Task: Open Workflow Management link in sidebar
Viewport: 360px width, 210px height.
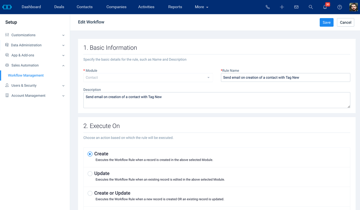Action: point(26,75)
